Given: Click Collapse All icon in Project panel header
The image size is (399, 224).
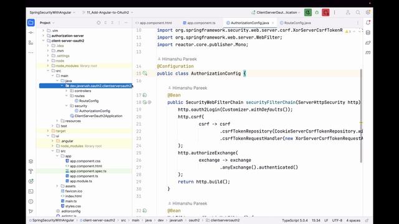Looking at the screenshot, I should point(112,22).
